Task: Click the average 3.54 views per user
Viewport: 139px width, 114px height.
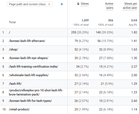Action: (134, 20)
